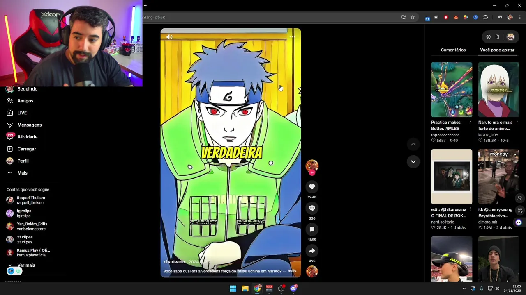
Task: Open the red hand blocker extension
Action: pos(446,17)
